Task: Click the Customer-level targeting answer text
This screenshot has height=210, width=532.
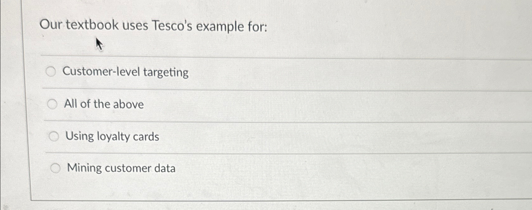Action: pyautogui.click(x=126, y=72)
